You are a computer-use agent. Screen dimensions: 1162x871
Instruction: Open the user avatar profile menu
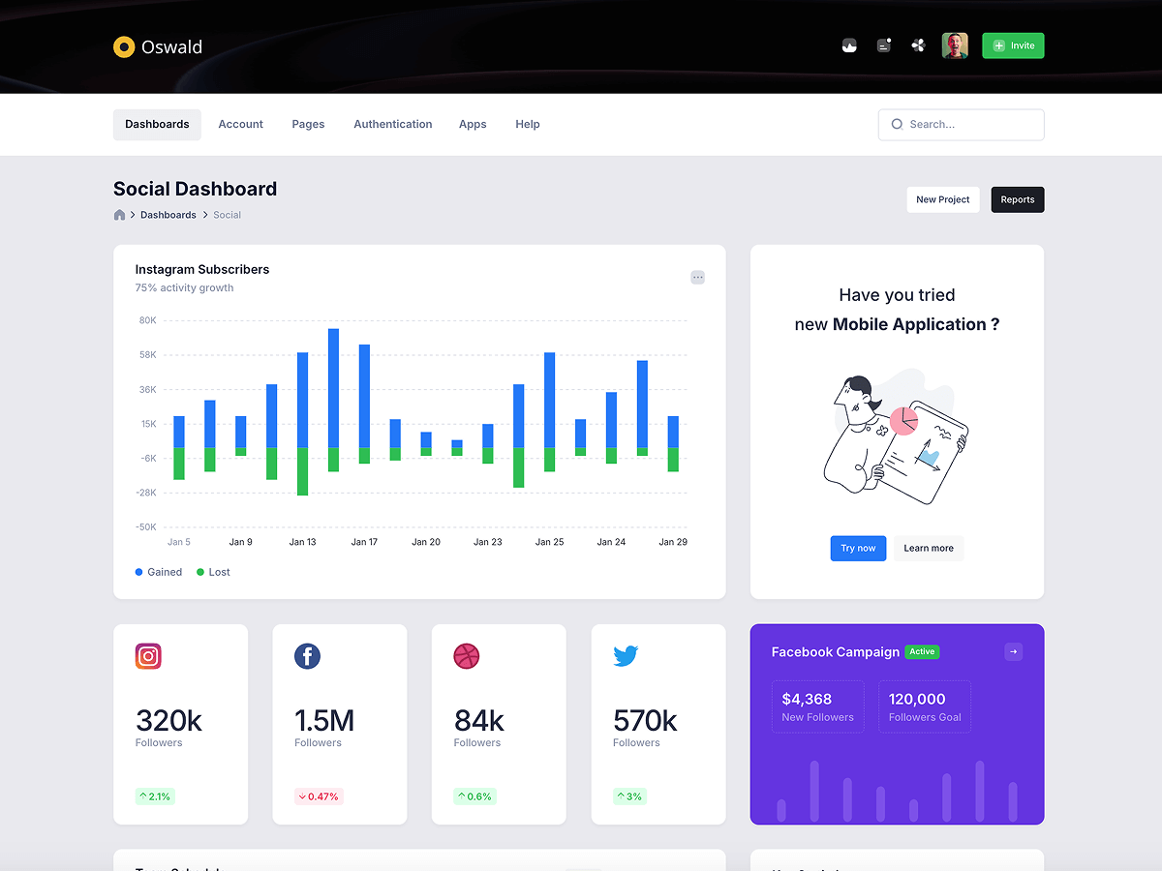click(x=955, y=45)
